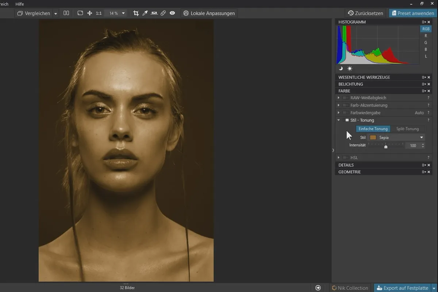This screenshot has height=292, width=438.
Task: Click Zurücksetzen button
Action: point(366,13)
